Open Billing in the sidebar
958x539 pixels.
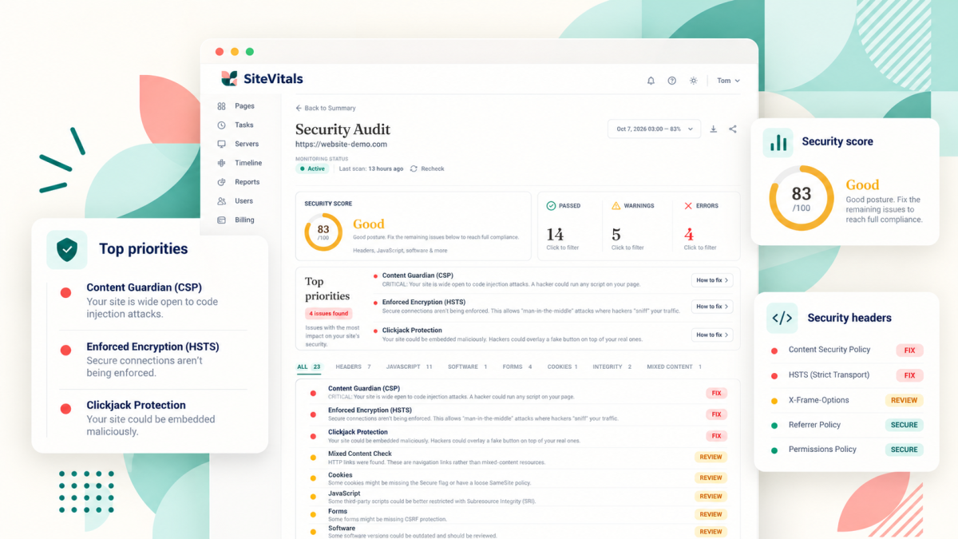pos(244,220)
